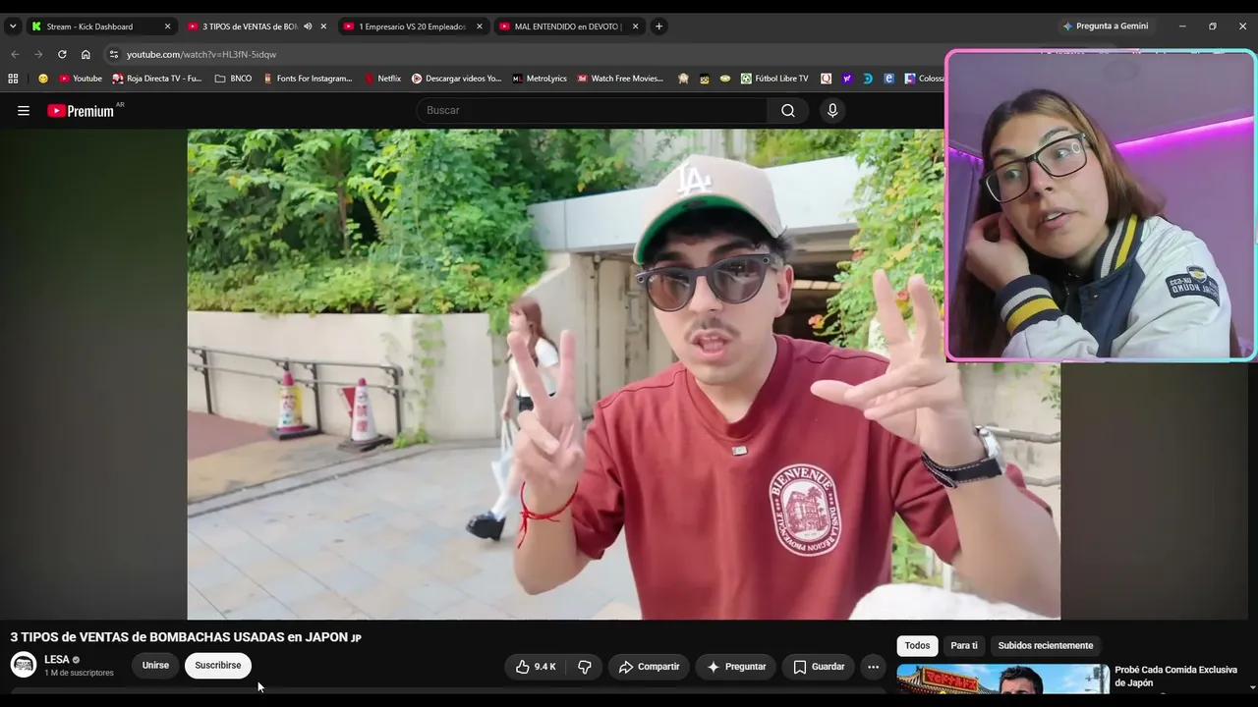Open the Fonts For Instagram bookmark

coord(308,79)
